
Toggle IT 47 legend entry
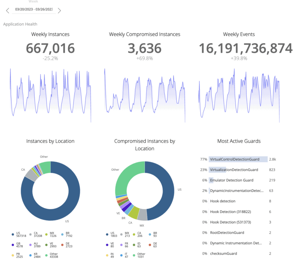(x=124, y=256)
